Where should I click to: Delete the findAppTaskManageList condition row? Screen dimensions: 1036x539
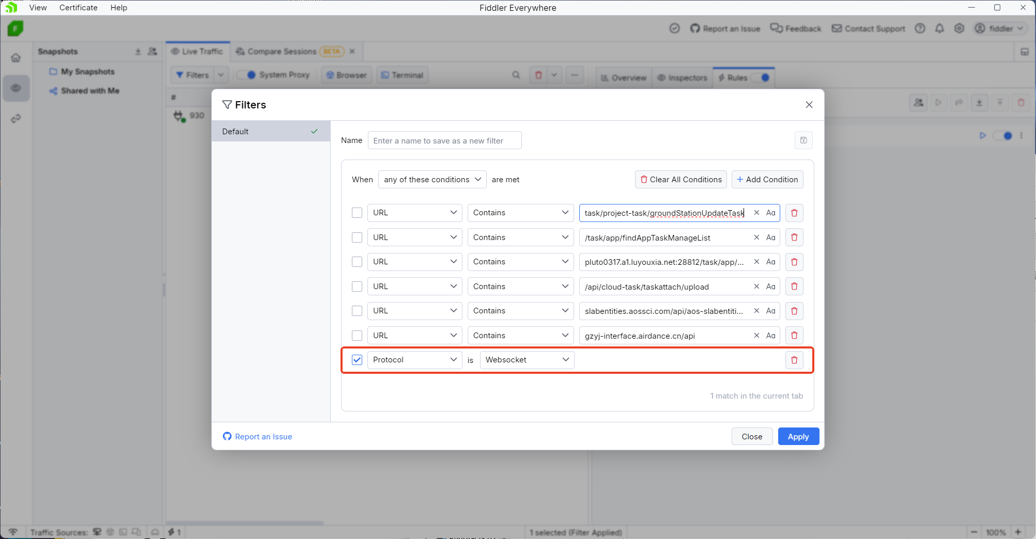(794, 237)
